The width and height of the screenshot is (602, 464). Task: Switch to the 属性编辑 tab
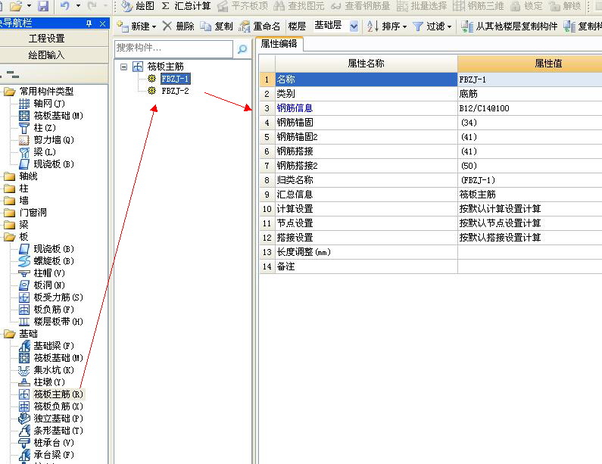tap(279, 44)
